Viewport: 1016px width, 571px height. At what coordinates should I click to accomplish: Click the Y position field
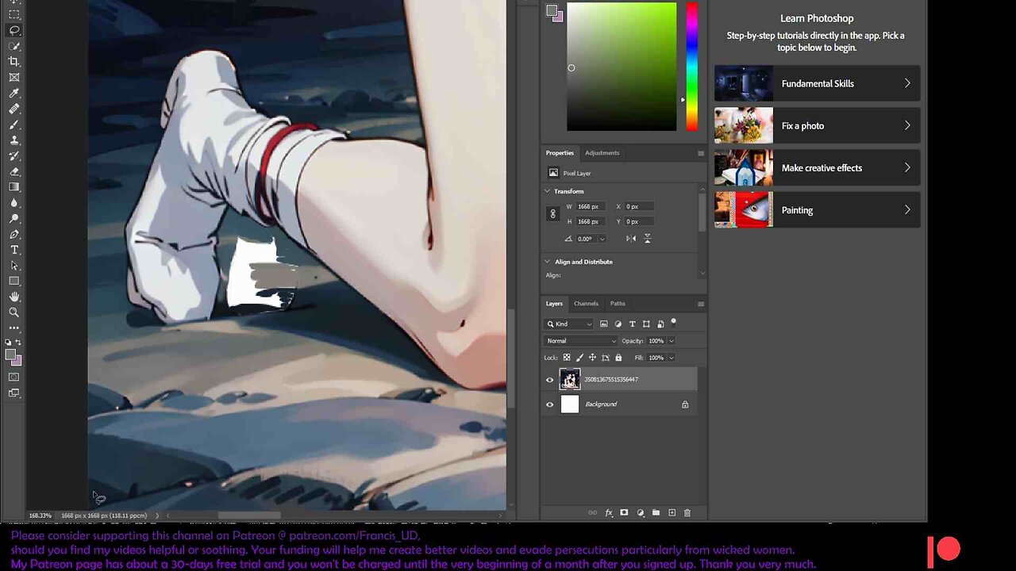640,221
